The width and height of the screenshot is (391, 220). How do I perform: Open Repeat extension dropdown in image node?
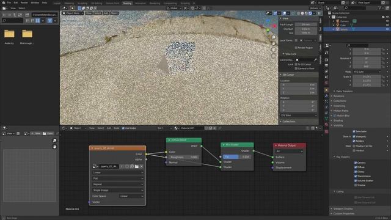point(118,185)
